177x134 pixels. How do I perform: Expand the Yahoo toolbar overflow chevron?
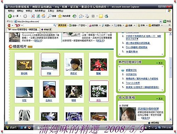pyautogui.click(x=170, y=25)
